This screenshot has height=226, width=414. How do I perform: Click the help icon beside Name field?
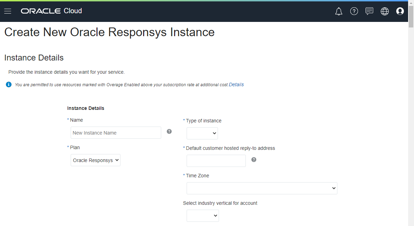tap(169, 131)
